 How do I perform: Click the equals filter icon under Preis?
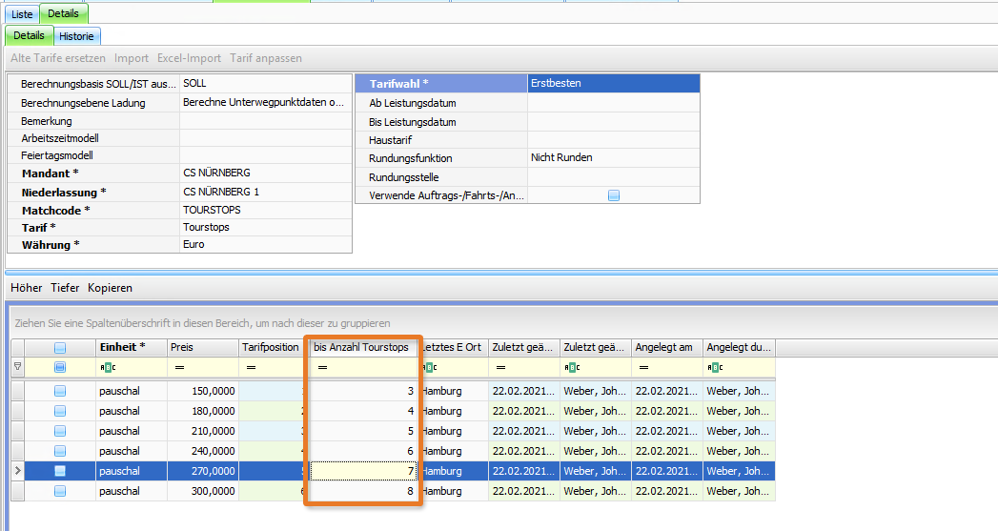pyautogui.click(x=178, y=367)
